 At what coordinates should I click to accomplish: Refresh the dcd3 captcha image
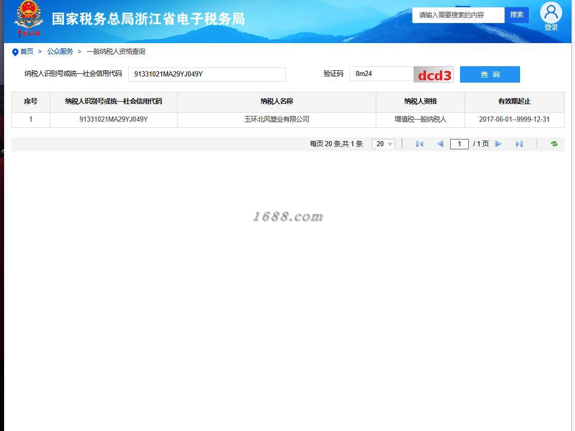click(434, 75)
